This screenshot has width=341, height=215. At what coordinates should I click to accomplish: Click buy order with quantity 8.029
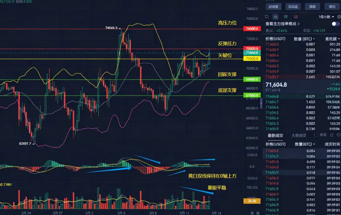(302, 96)
